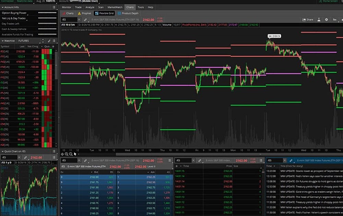Zoom out on the chart
The width and height of the screenshot is (343, 216).
click(71, 154)
